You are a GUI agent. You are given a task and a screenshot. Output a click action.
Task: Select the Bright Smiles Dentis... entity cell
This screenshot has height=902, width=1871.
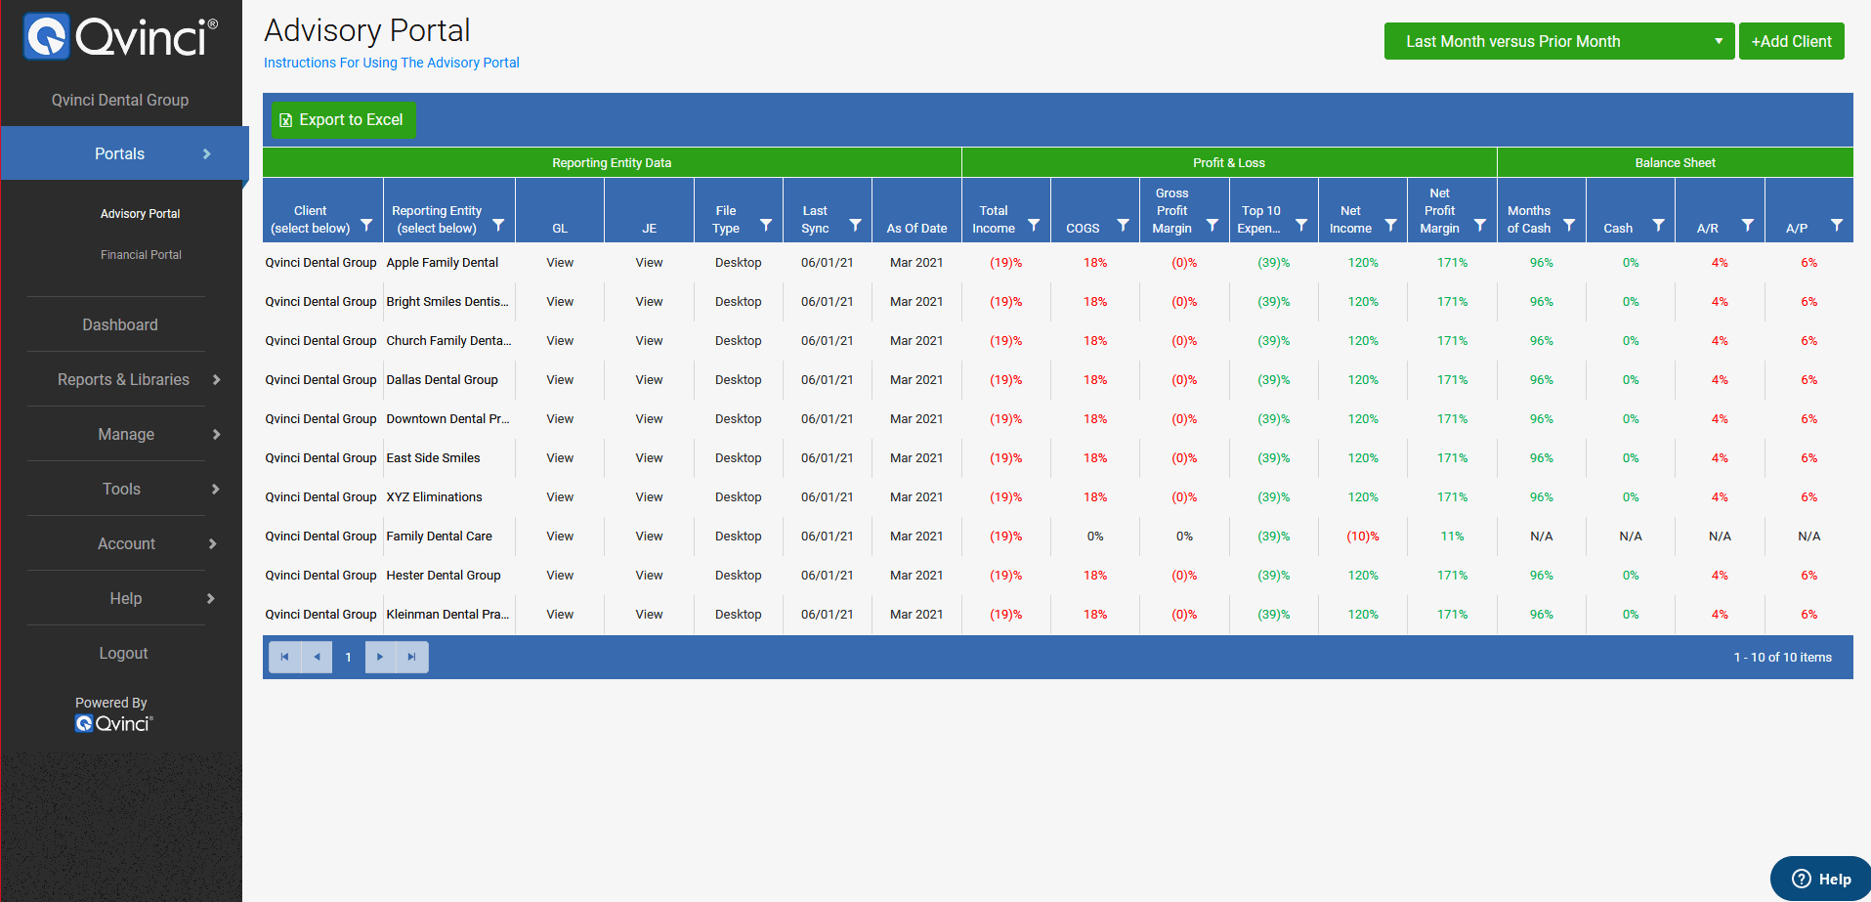(447, 301)
